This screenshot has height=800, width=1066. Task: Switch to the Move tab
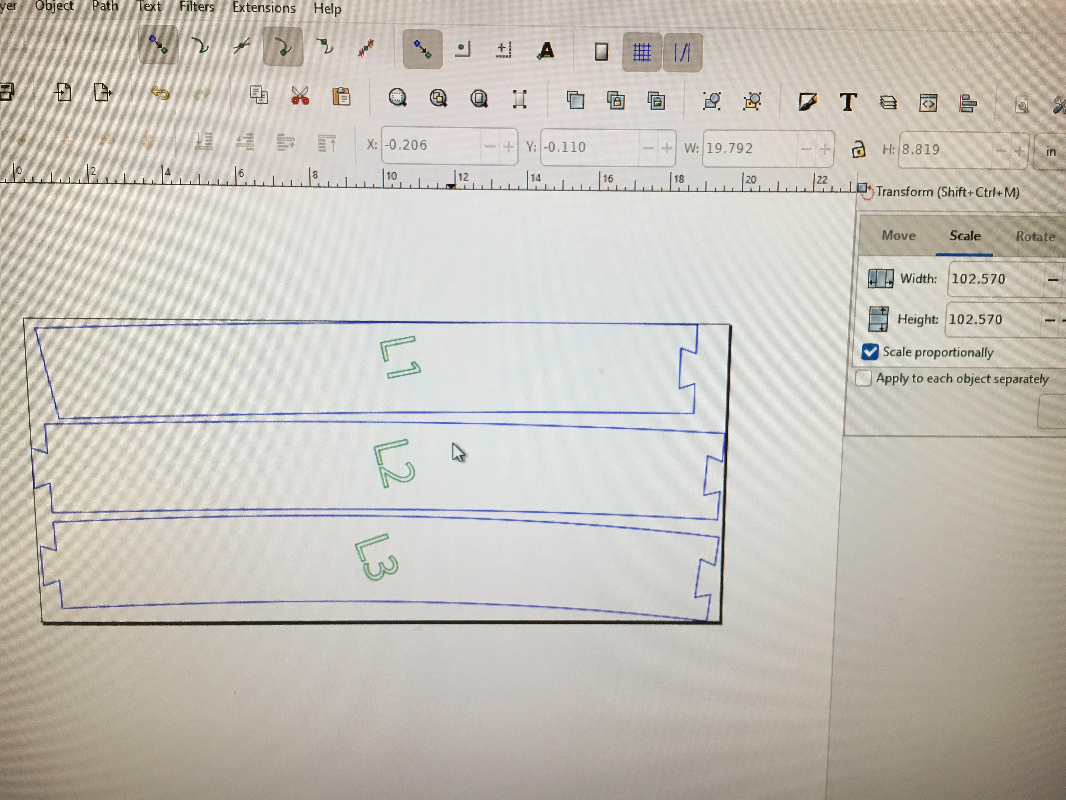[898, 235]
